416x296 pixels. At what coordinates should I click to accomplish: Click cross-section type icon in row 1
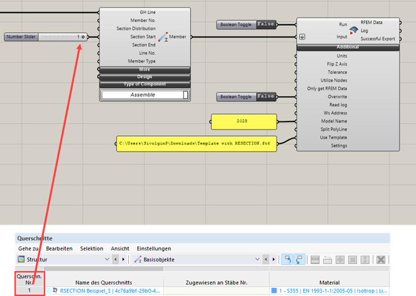tap(55, 291)
